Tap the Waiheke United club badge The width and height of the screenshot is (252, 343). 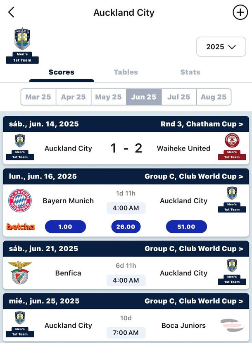click(x=232, y=141)
